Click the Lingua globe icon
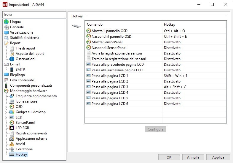 (x=6, y=22)
